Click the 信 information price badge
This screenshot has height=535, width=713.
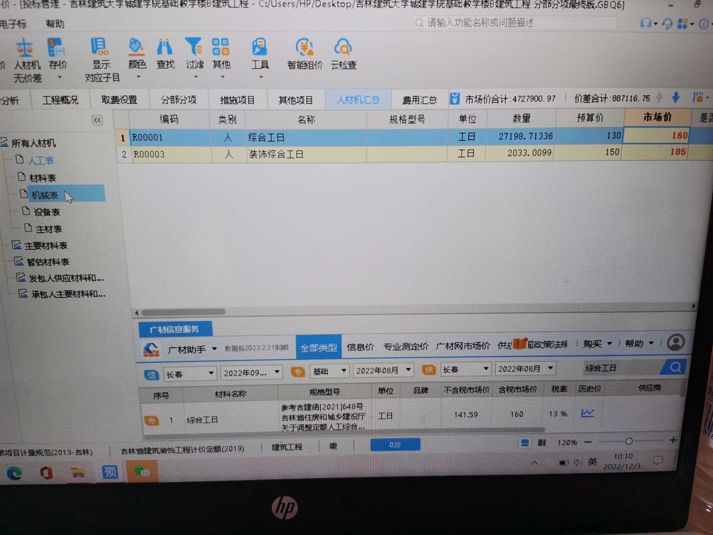coord(152,375)
